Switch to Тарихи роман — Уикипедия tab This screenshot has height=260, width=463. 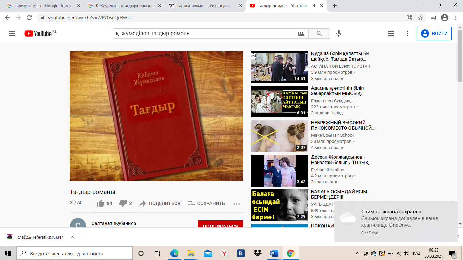pos(205,6)
